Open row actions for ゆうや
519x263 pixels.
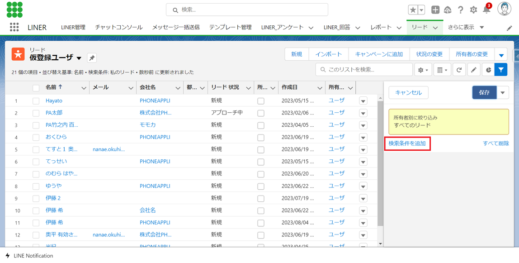[x=363, y=186]
